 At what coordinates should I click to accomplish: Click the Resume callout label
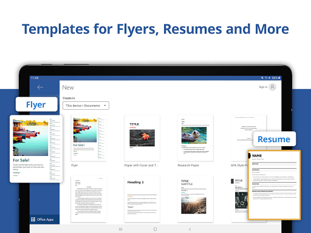[275, 139]
